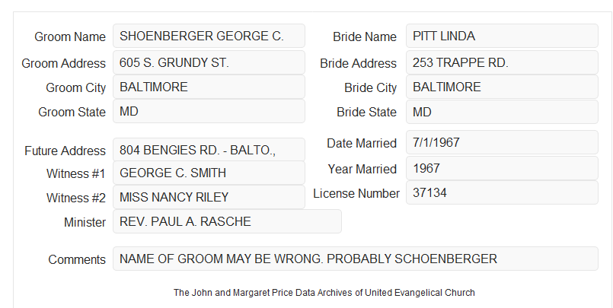Click the Comments text field
Screen dimensions: 613x308
(356, 259)
